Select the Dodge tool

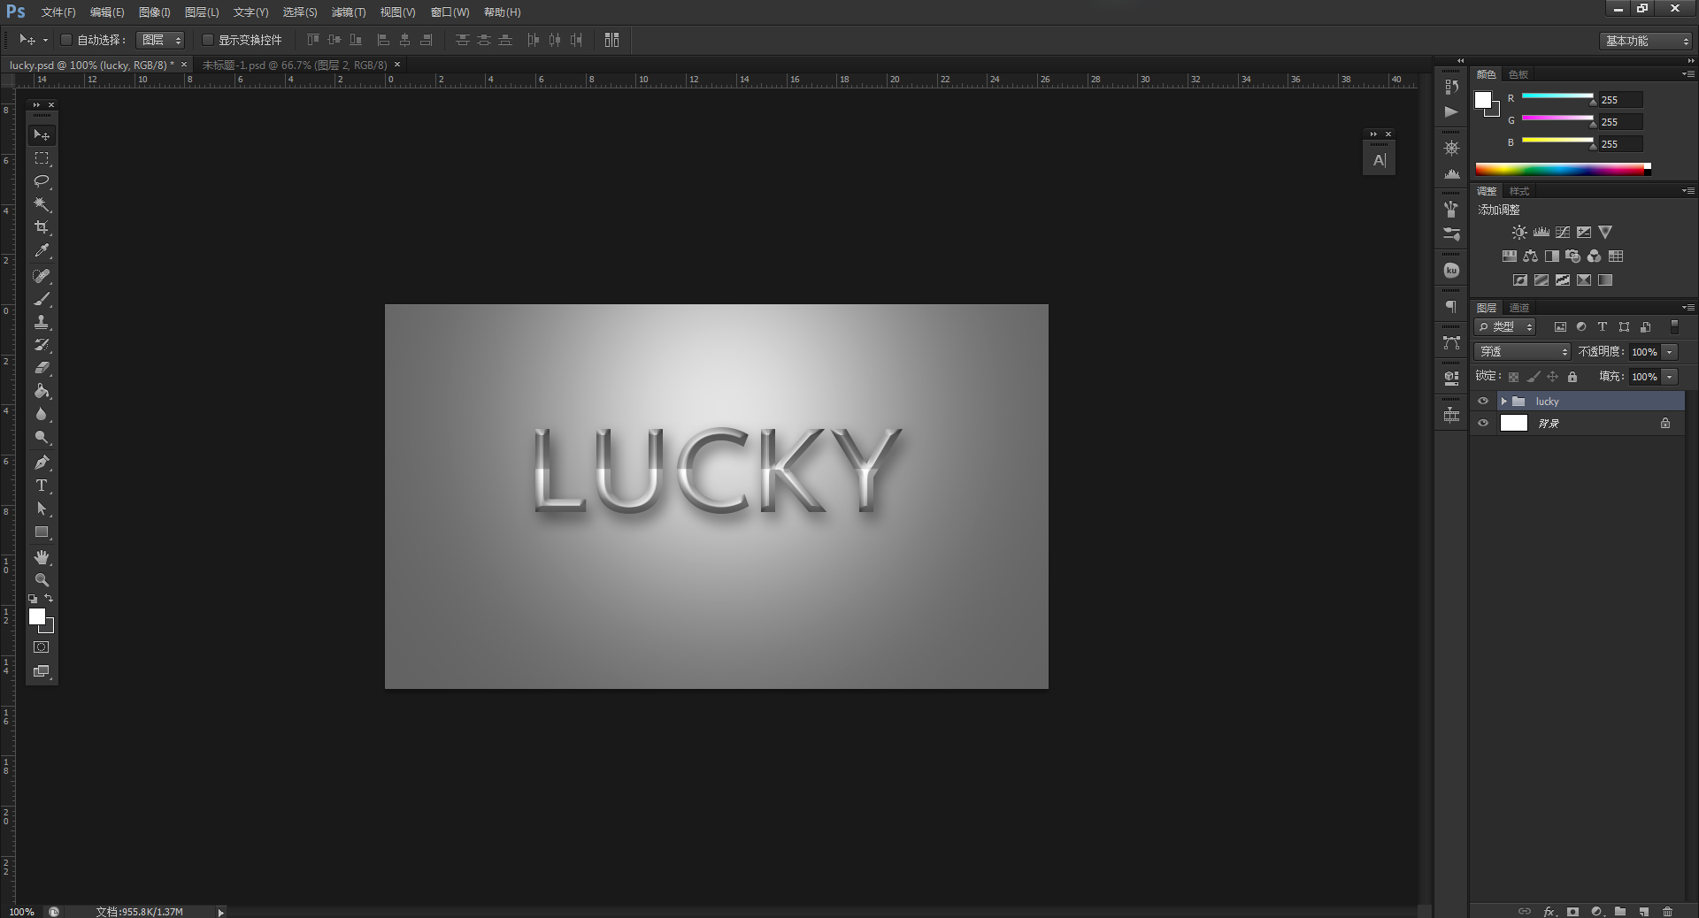click(x=42, y=437)
